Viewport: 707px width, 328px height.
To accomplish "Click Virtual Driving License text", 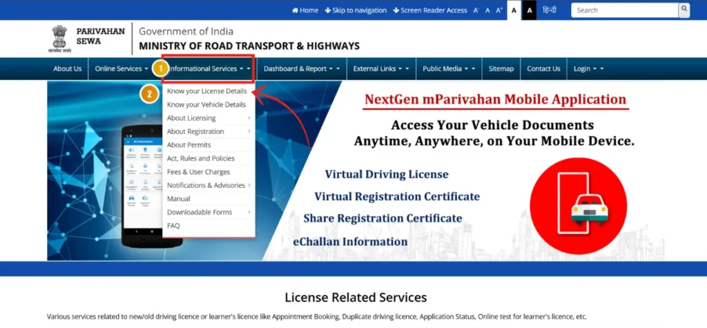I will 387,174.
